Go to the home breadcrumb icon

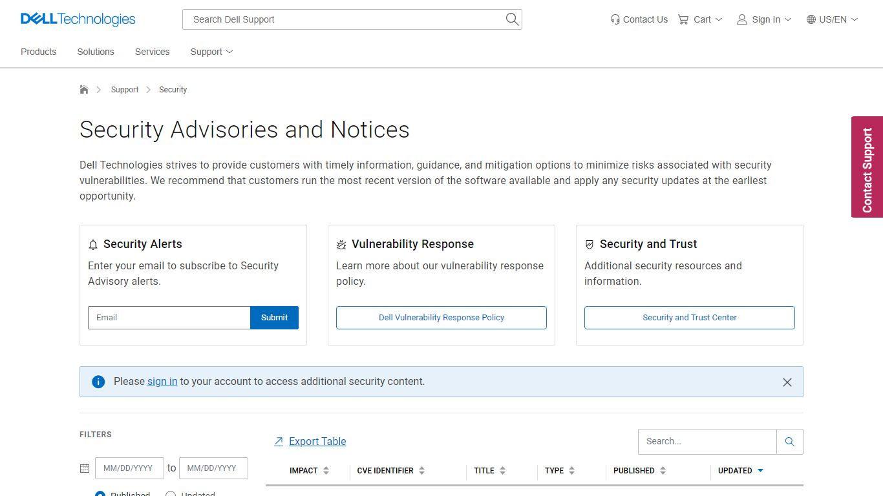pyautogui.click(x=84, y=89)
